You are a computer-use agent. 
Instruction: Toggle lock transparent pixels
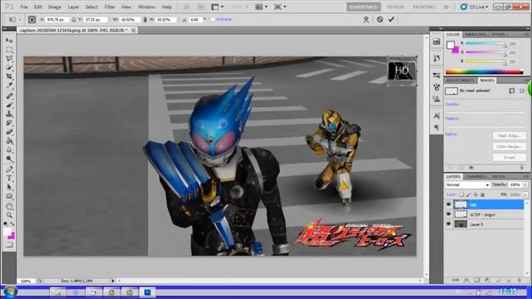461,194
